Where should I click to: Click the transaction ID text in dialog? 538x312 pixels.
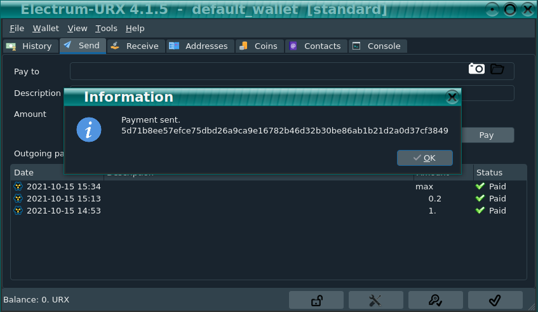pos(285,131)
